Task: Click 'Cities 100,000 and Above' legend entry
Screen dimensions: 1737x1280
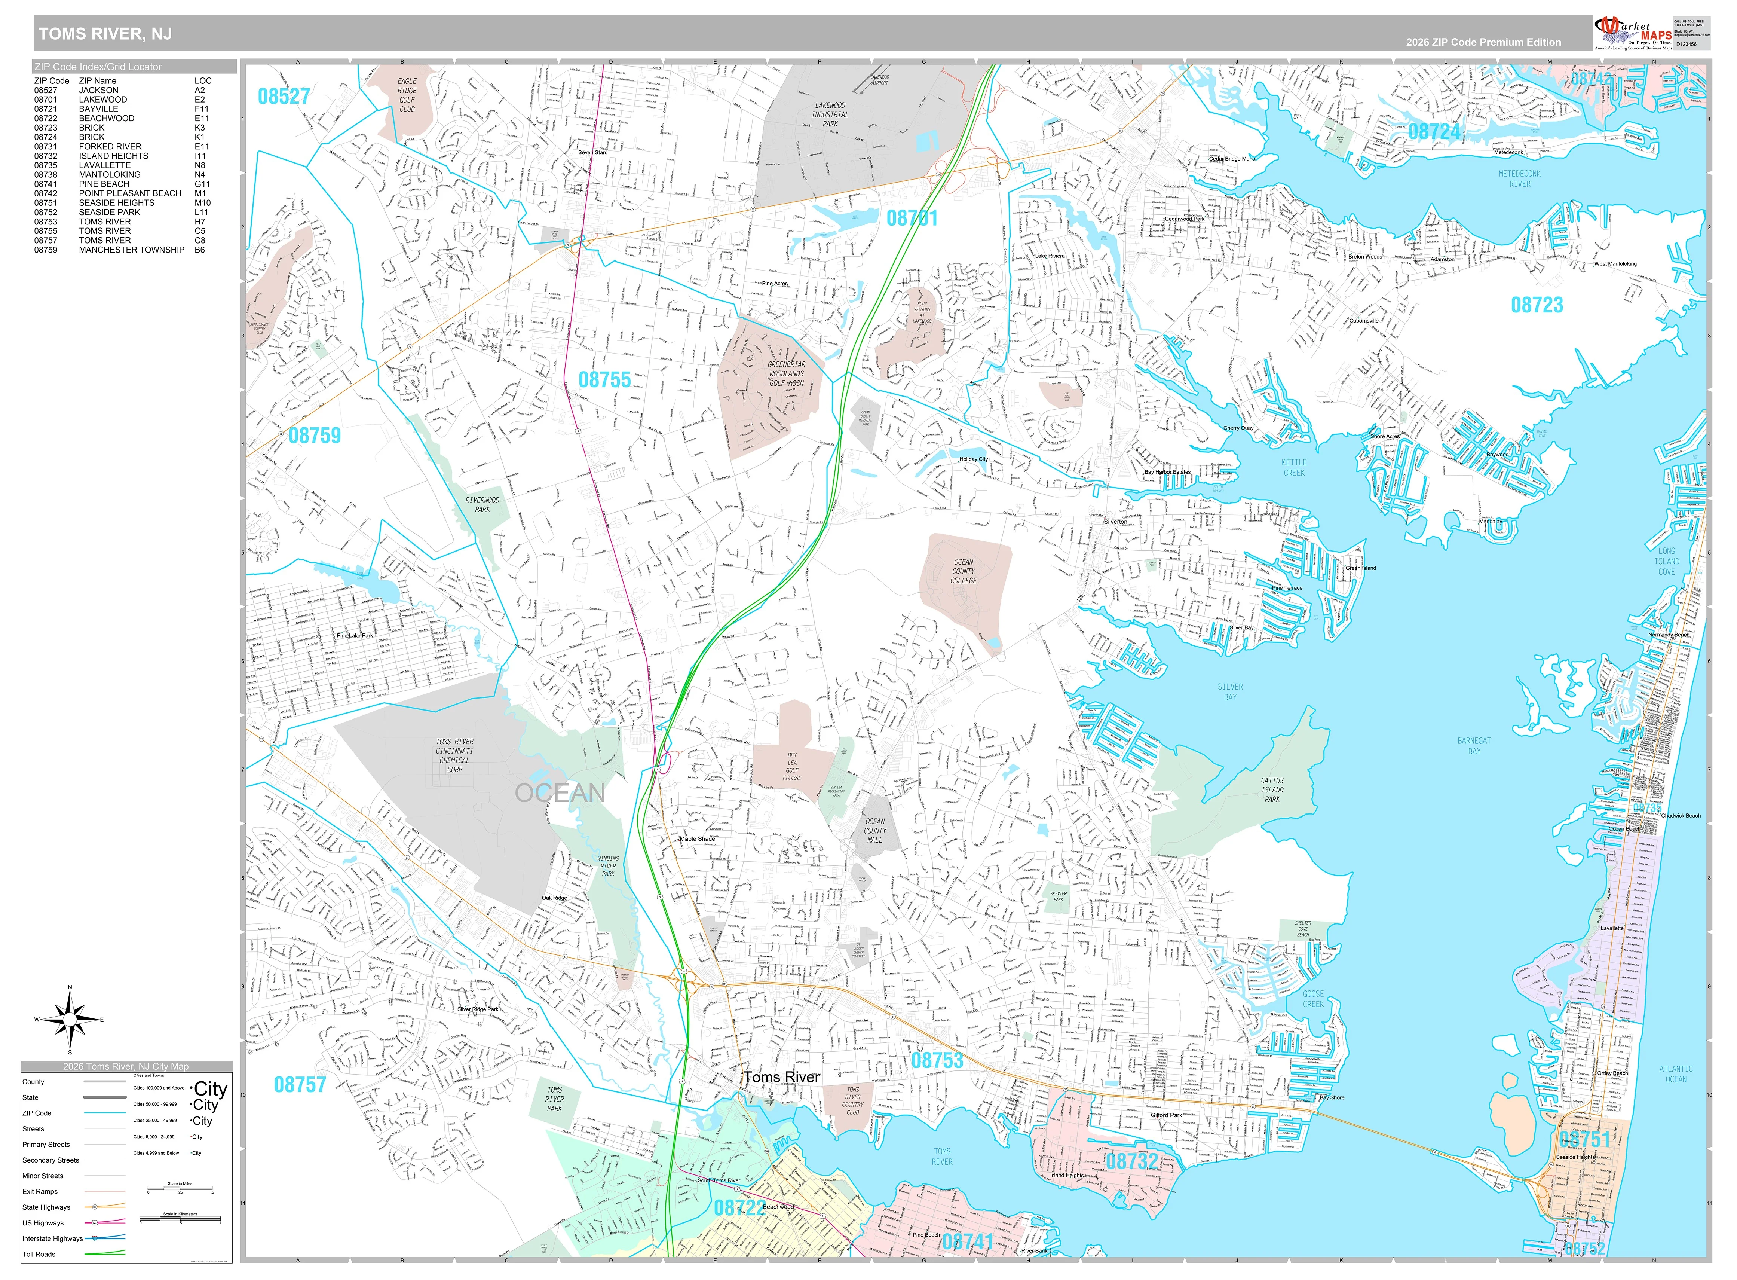Action: 159,1088
